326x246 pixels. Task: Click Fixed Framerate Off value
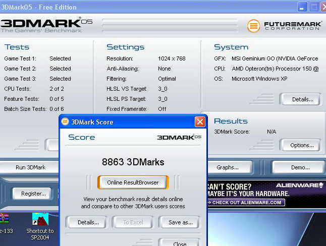click(162, 109)
